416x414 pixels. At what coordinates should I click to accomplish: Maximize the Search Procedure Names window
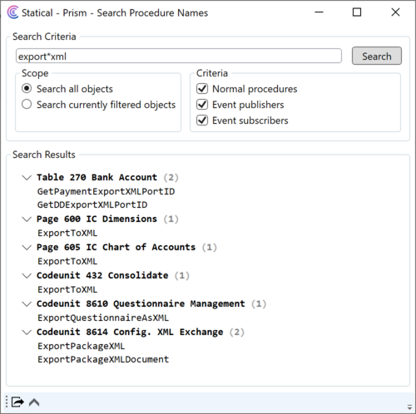click(357, 12)
